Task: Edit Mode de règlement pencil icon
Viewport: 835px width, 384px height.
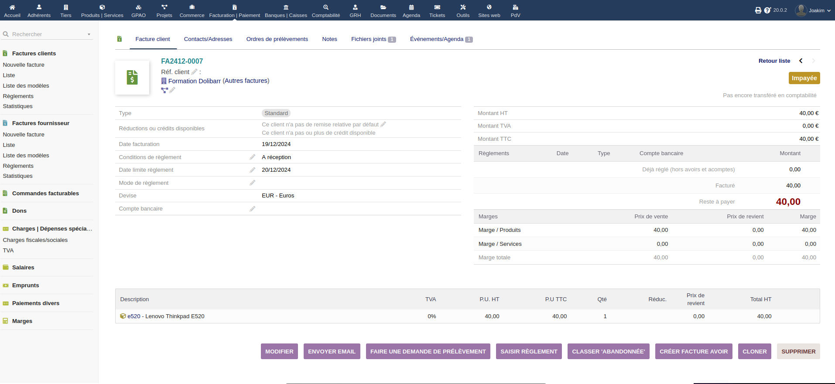Action: [x=252, y=183]
